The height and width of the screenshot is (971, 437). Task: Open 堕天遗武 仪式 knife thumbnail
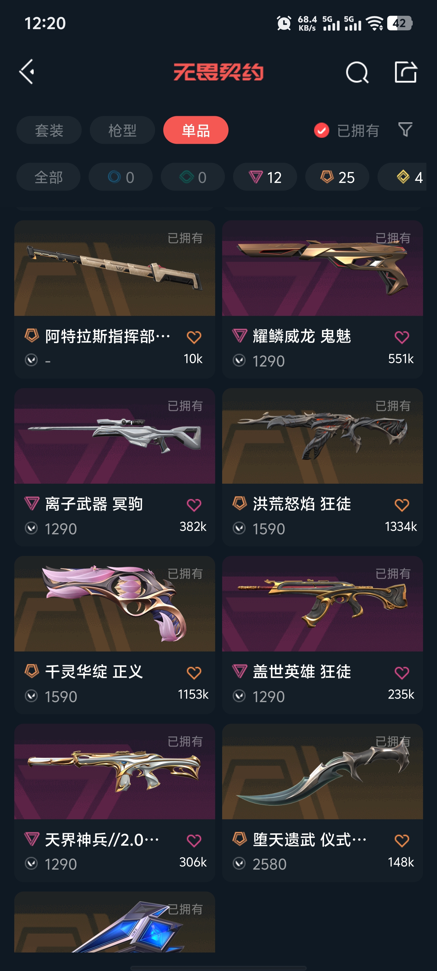click(322, 772)
